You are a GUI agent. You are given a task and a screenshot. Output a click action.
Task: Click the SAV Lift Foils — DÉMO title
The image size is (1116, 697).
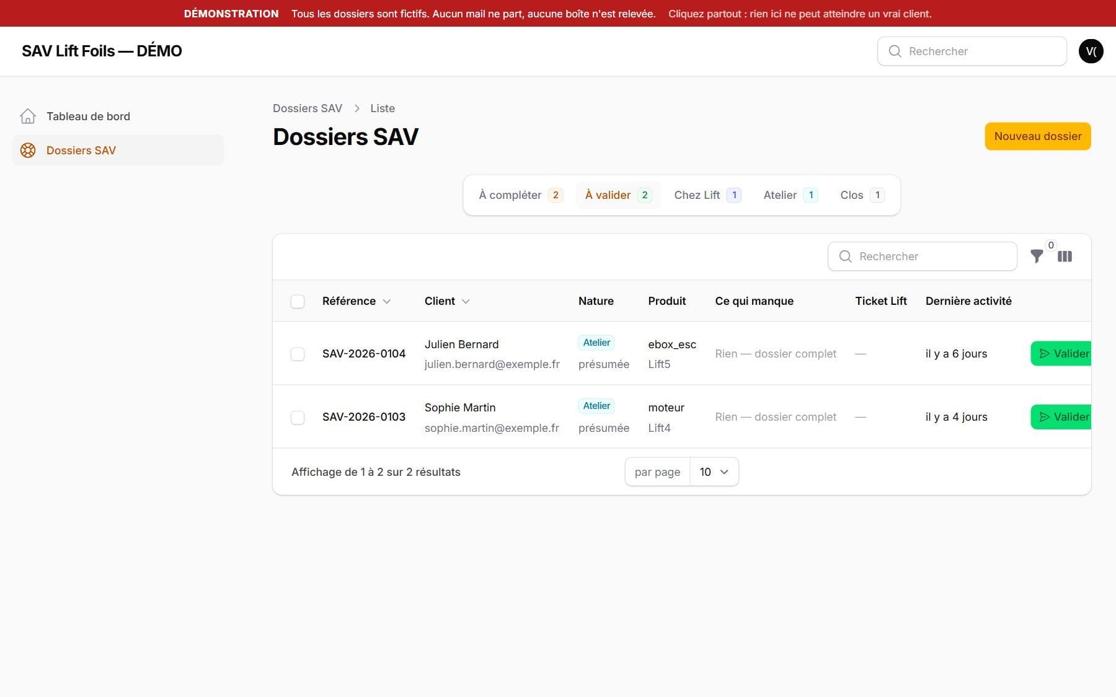[102, 51]
